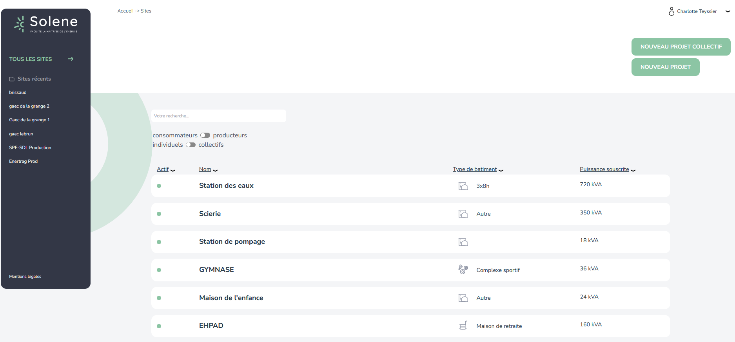
Task: Click the Solene logo icon
Action: click(x=20, y=23)
